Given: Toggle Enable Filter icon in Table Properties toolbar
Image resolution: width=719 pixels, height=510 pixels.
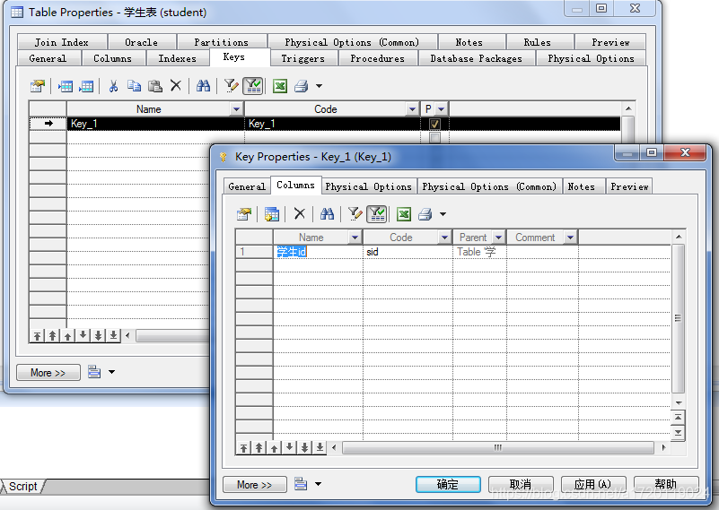Looking at the screenshot, I should pyautogui.click(x=252, y=86).
